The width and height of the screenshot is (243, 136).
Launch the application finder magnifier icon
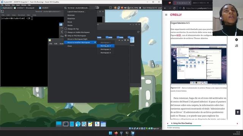(x=84, y=124)
